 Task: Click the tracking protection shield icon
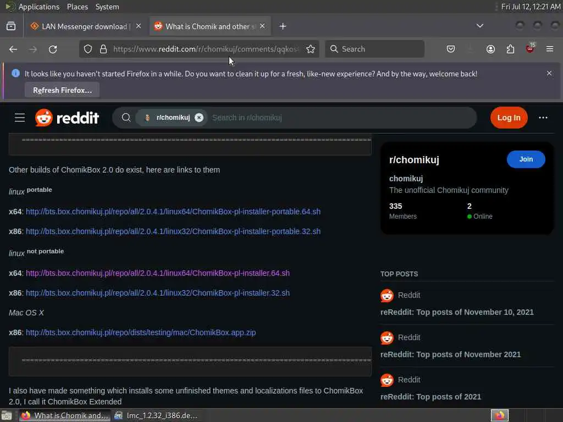click(88, 49)
